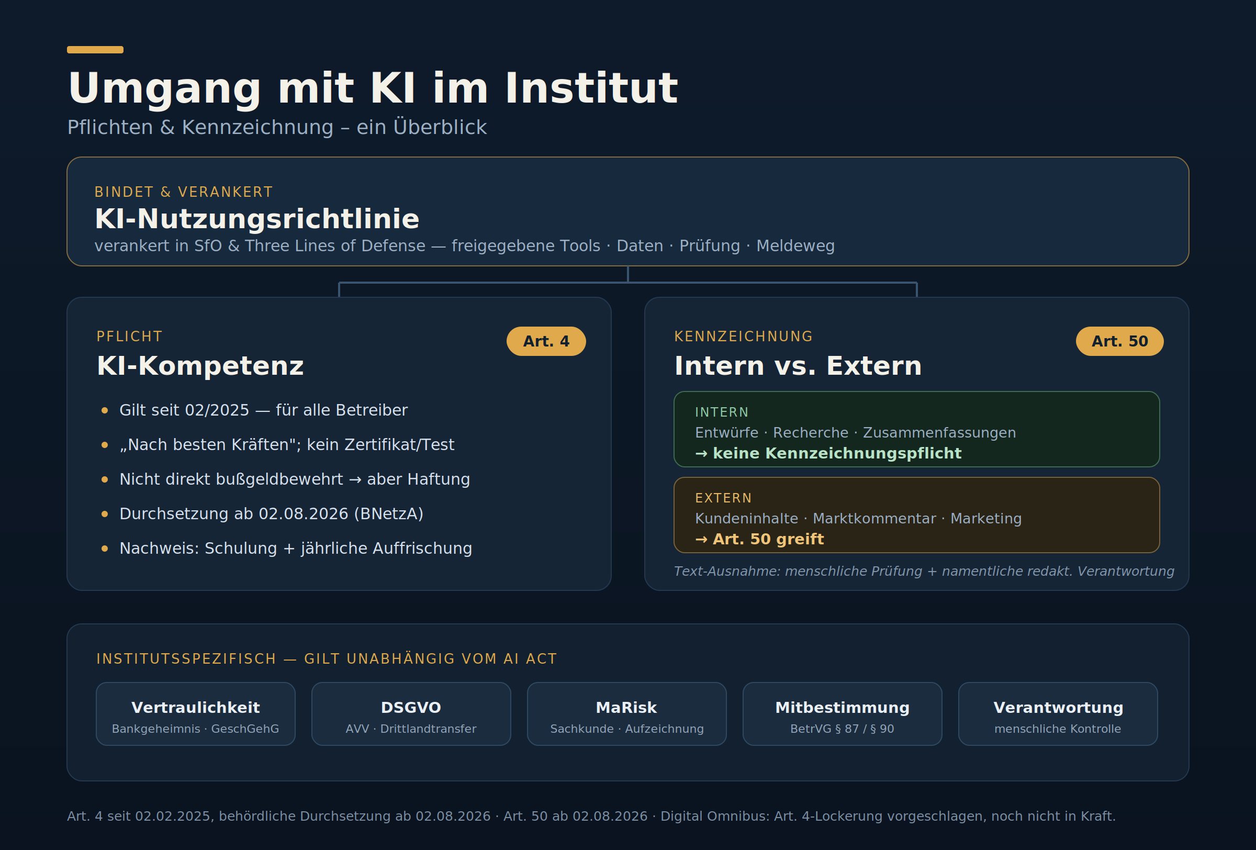The width and height of the screenshot is (1256, 850).
Task: Click bullet "Gilt seit 02/2025 — für alle Betreiber"
Action: pos(263,410)
